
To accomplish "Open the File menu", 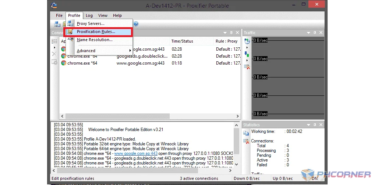I will [59, 15].
